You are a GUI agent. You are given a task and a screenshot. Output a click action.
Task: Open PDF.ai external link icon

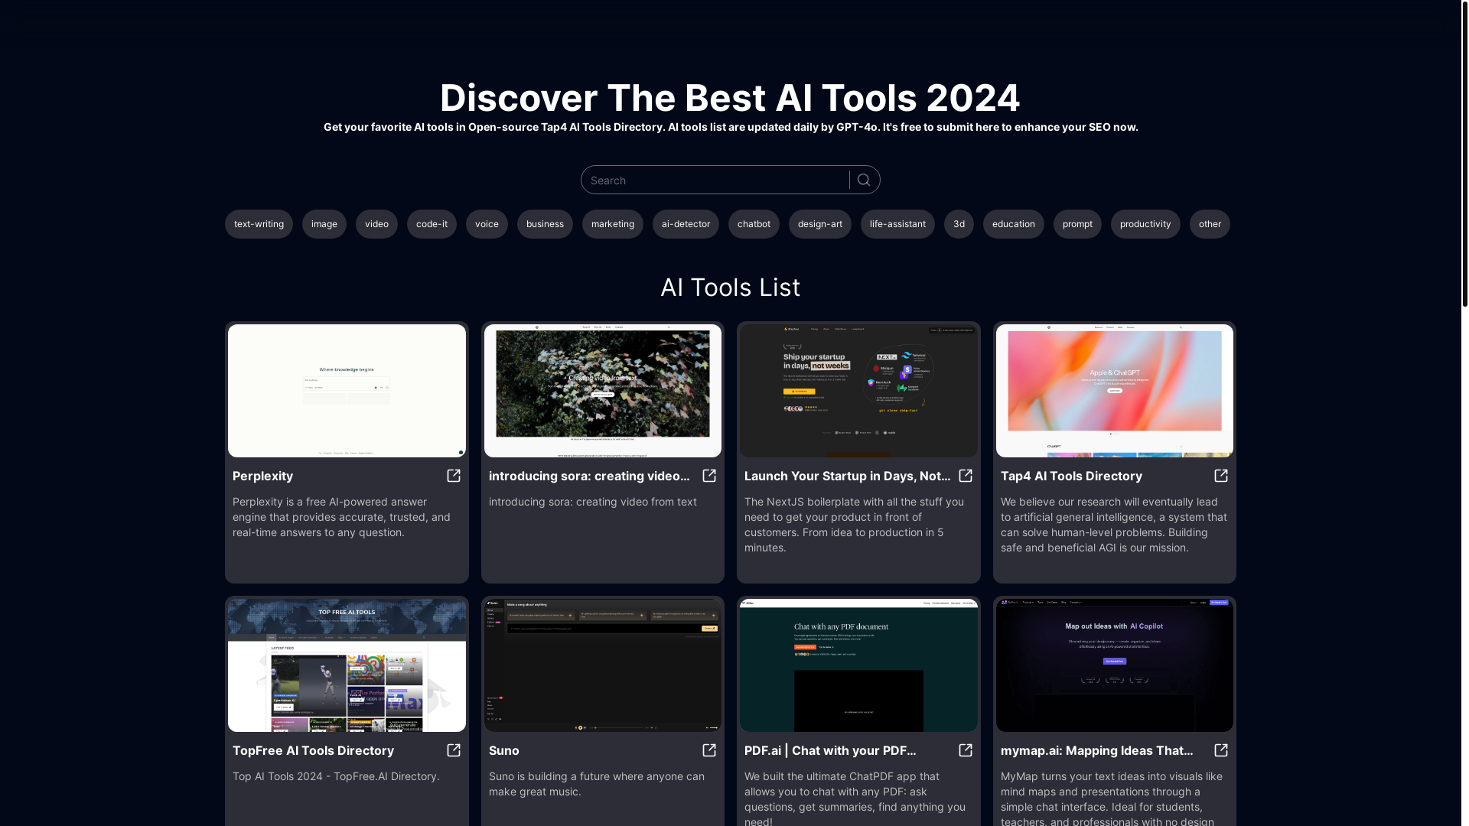[x=966, y=750]
